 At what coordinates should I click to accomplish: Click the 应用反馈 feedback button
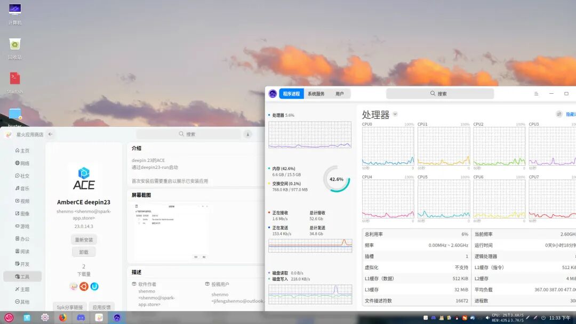point(101,307)
